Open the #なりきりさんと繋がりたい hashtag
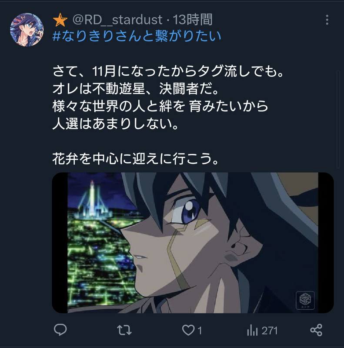 pyautogui.click(x=137, y=36)
